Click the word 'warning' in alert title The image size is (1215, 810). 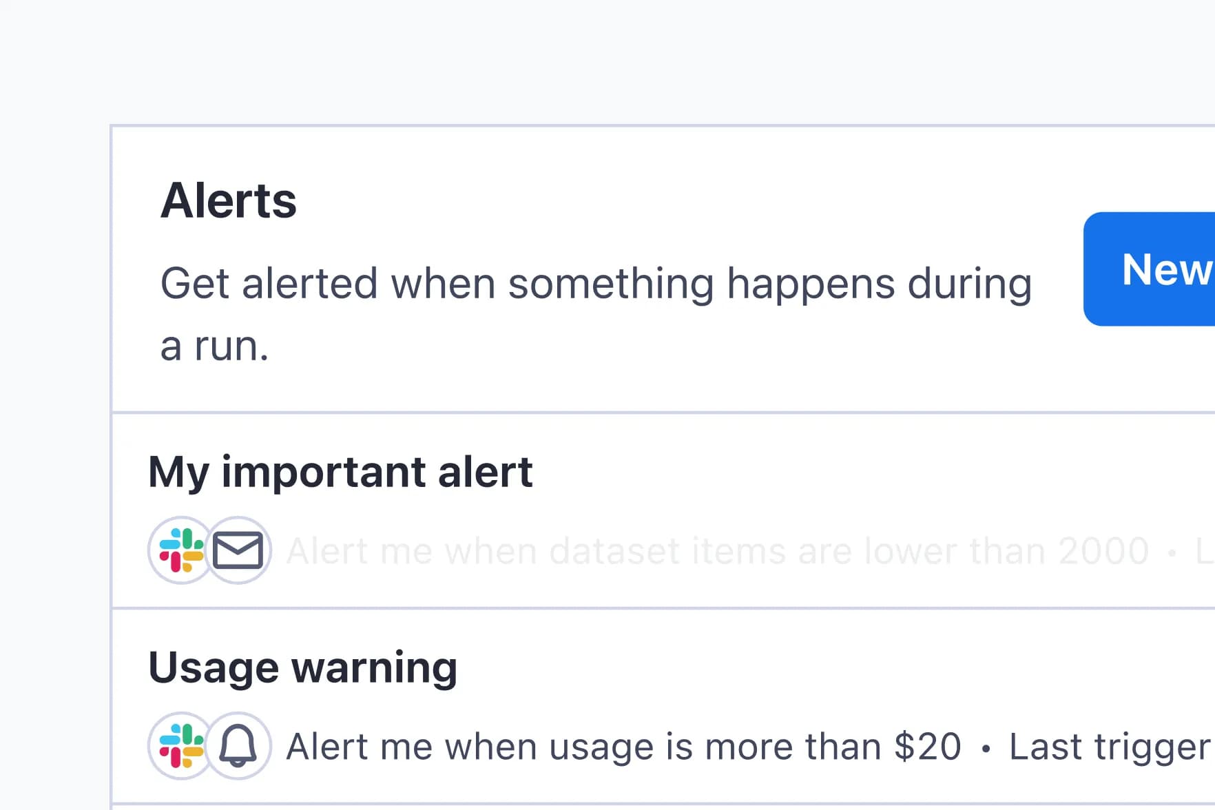374,668
